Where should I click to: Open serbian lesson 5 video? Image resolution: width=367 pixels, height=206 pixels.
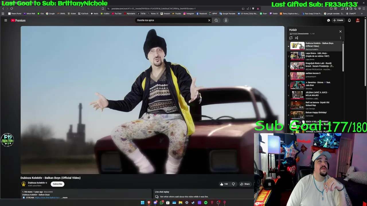coord(315,76)
